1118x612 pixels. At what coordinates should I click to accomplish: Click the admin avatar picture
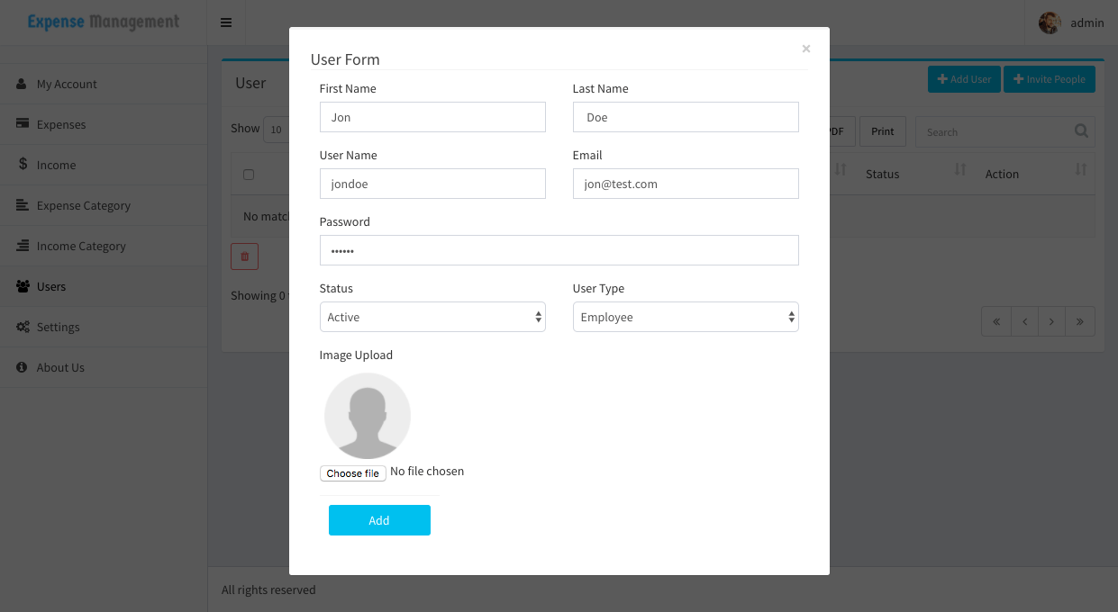tap(1050, 22)
